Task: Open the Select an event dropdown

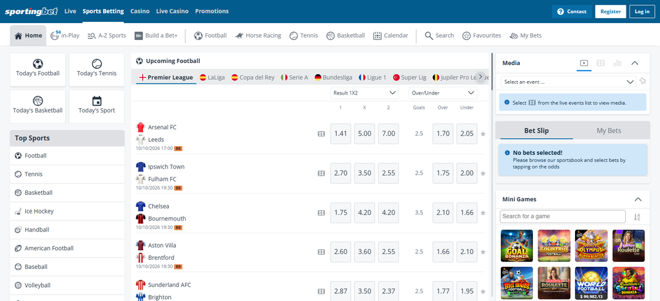Action: click(x=568, y=82)
